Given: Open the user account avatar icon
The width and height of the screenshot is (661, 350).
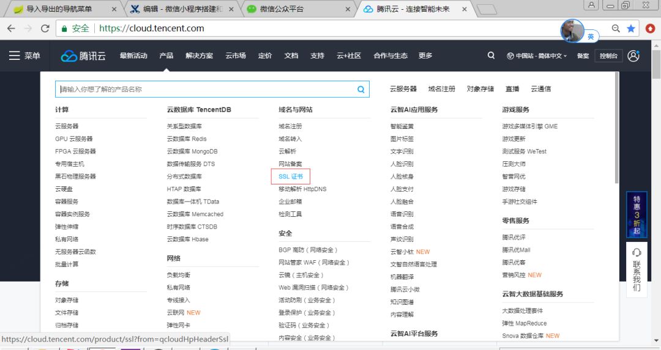Looking at the screenshot, I should click(x=633, y=56).
